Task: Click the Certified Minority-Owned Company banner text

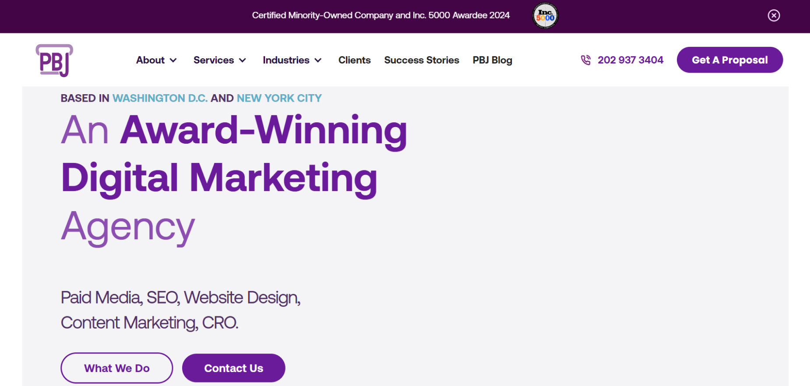Action: click(380, 15)
